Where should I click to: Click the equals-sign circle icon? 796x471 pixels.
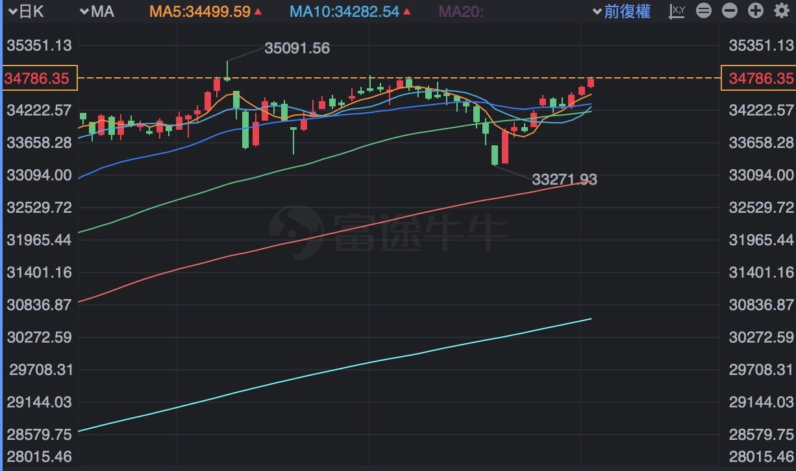pyautogui.click(x=704, y=11)
